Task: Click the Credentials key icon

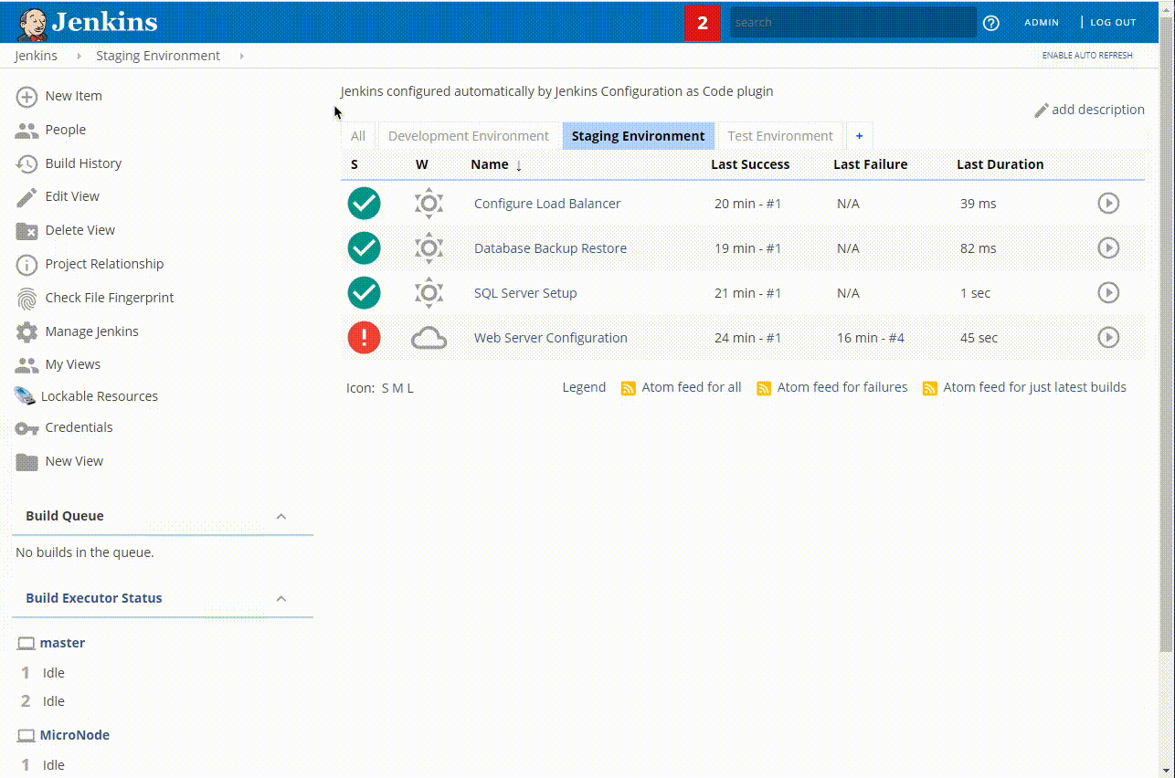Action: pos(27,427)
